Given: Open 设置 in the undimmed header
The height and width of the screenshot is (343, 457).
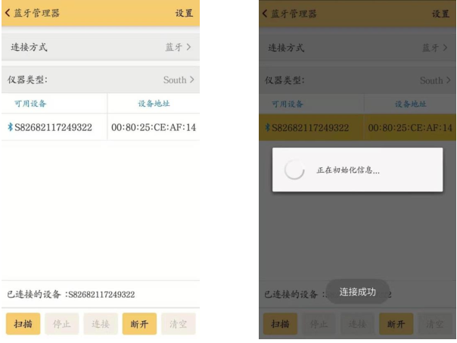Looking at the screenshot, I should [184, 13].
